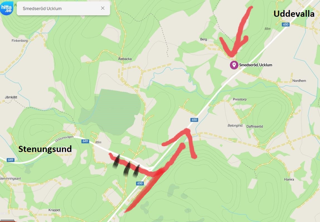
Task: Click the hitta.se logo
Action: 6,8
